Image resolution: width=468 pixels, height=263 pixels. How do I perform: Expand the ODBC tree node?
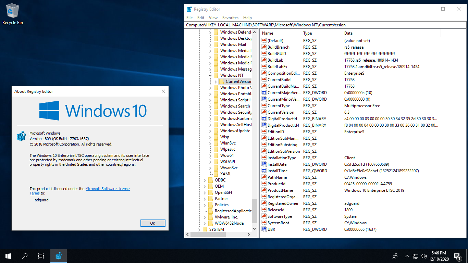[x=205, y=180]
